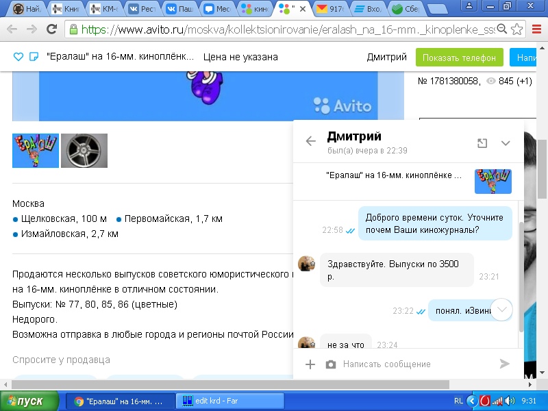Jump to latest chat messages
548x411 pixels.
click(x=502, y=310)
